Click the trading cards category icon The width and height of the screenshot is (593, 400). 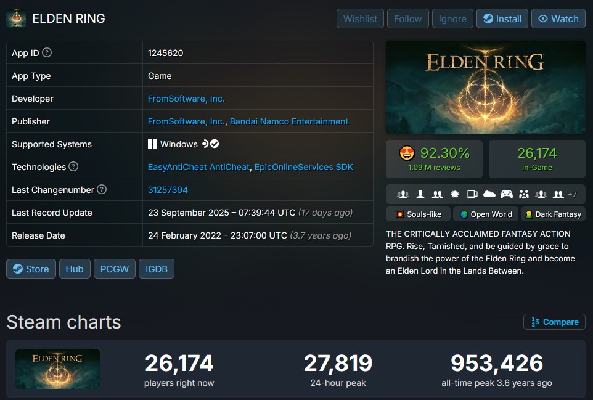(x=472, y=194)
